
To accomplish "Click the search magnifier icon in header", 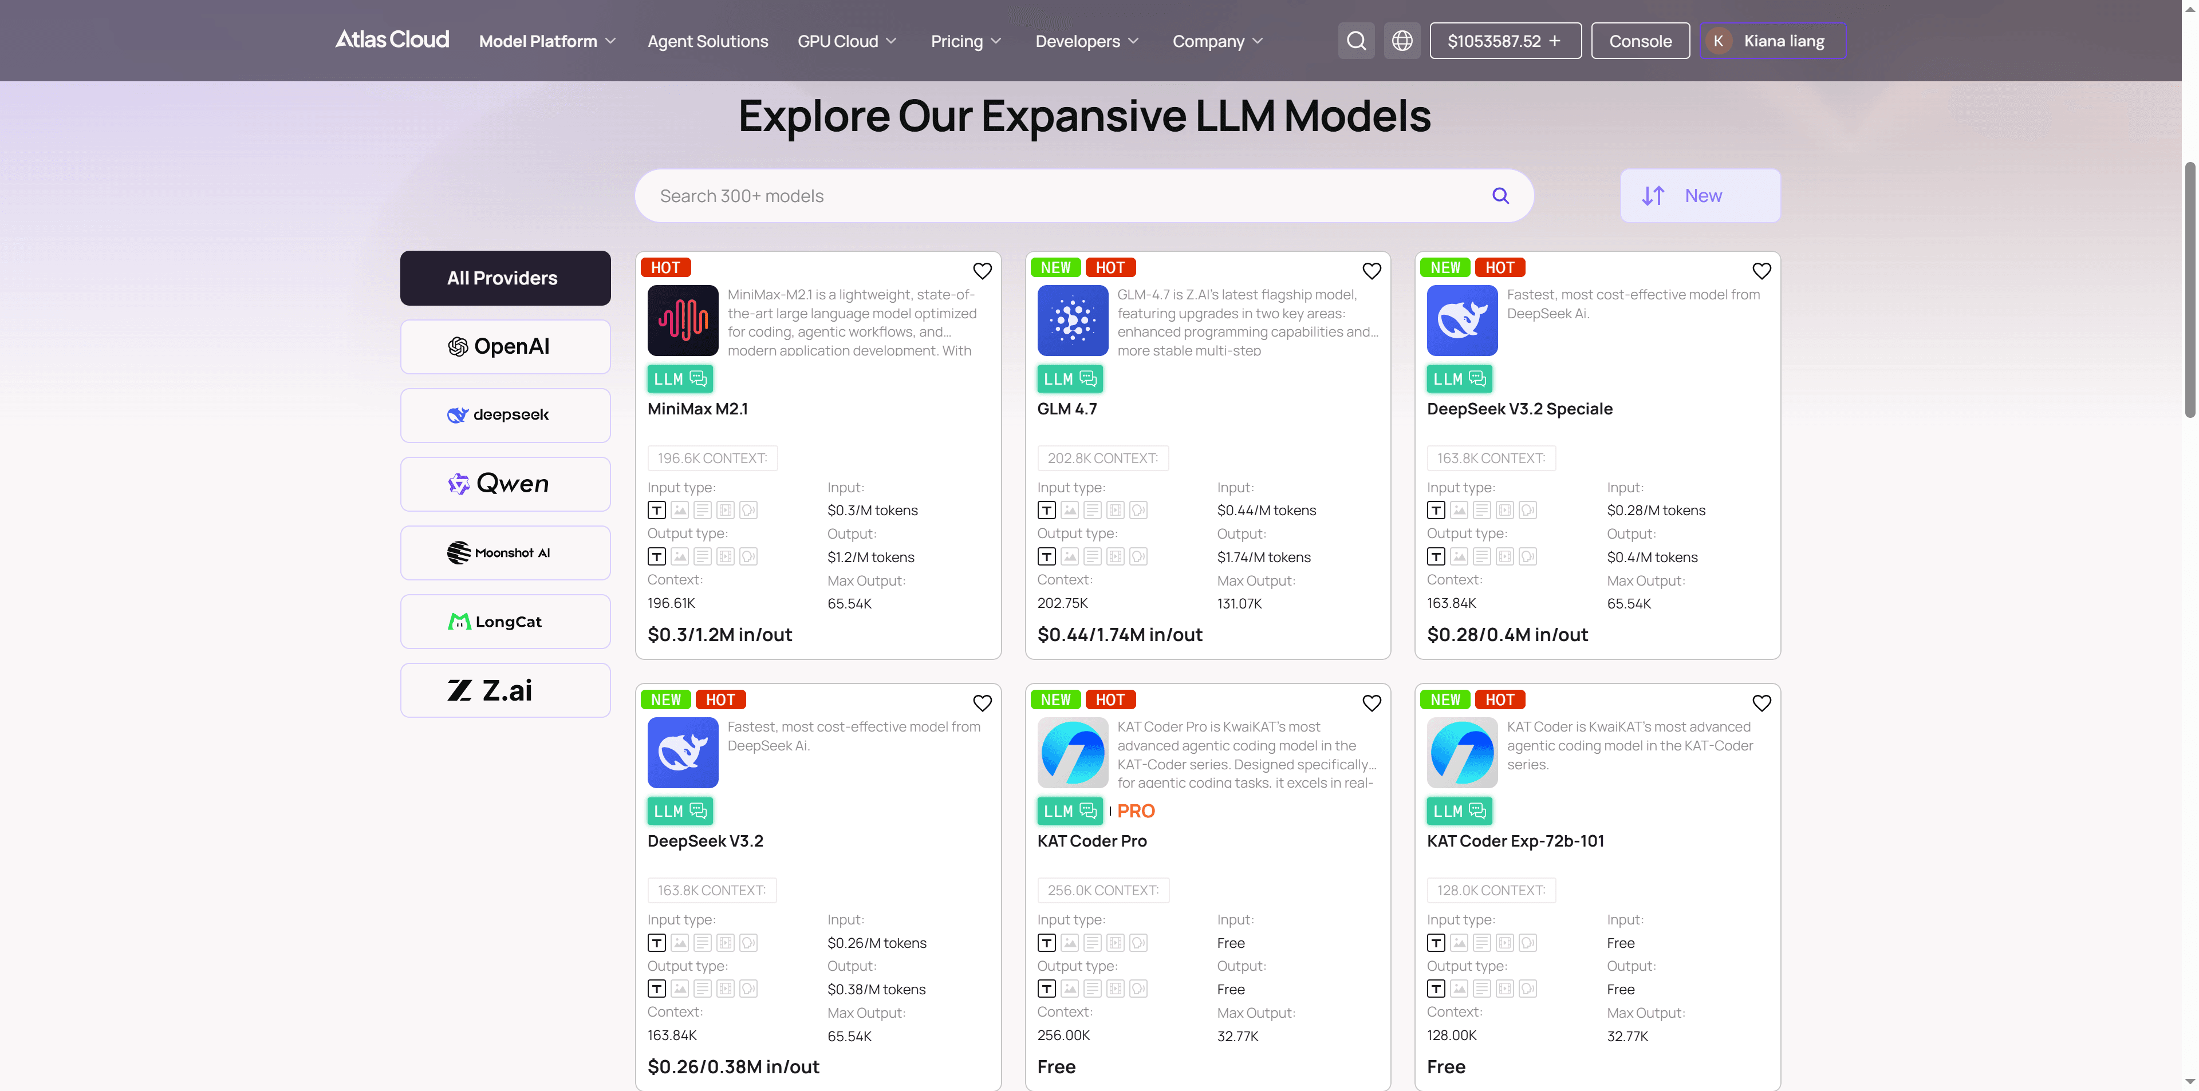I will click(1355, 41).
